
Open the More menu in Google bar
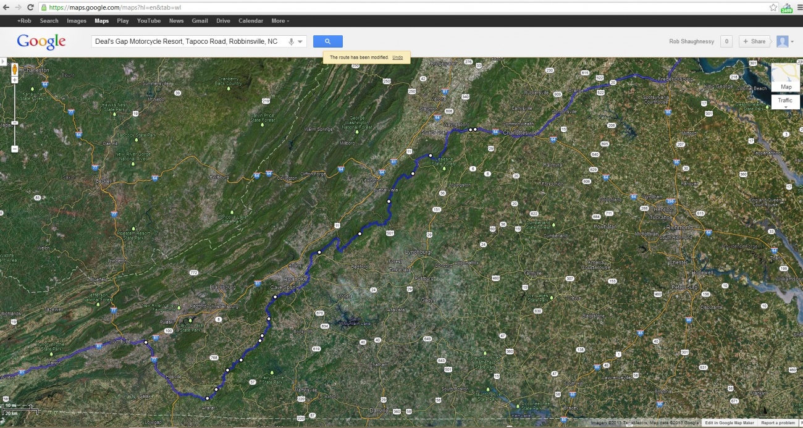280,21
